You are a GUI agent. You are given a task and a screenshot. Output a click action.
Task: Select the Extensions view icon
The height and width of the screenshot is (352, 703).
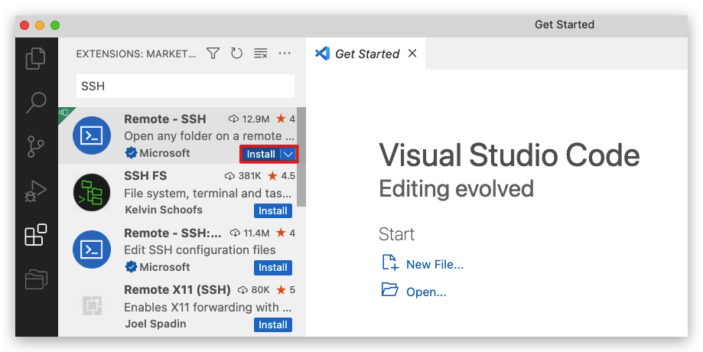click(36, 234)
